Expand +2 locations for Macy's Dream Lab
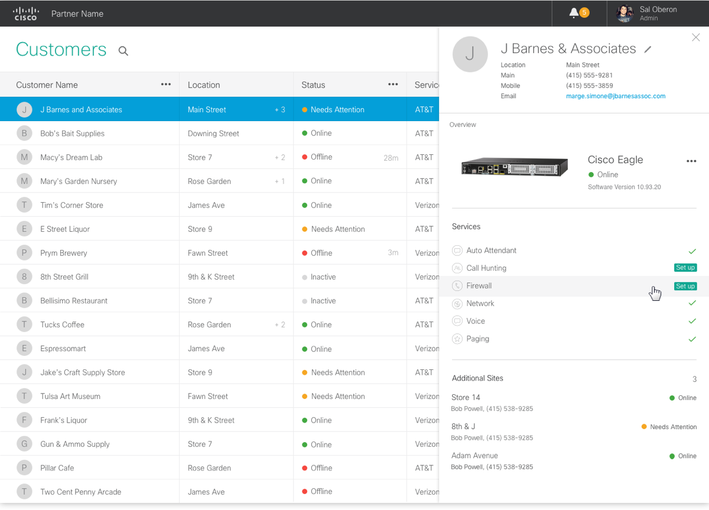Viewport: 709px width, 510px height. (x=280, y=158)
